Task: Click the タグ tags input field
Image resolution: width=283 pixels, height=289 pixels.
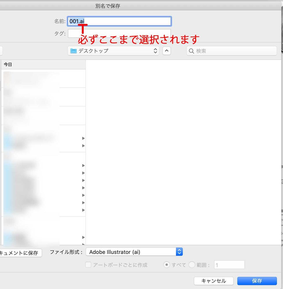Action: [x=119, y=34]
